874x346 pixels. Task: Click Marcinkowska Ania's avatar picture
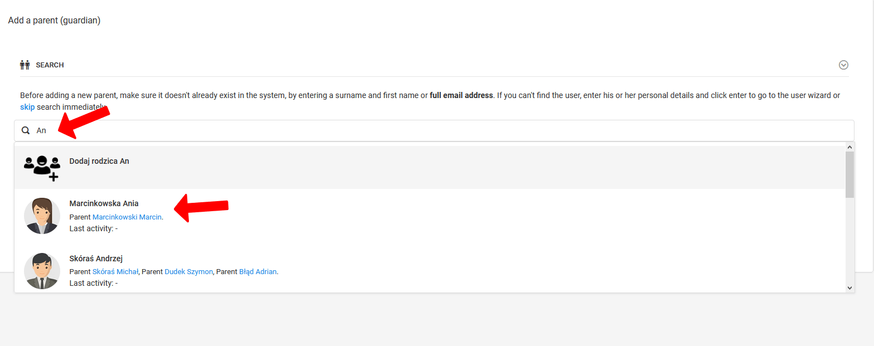42,216
